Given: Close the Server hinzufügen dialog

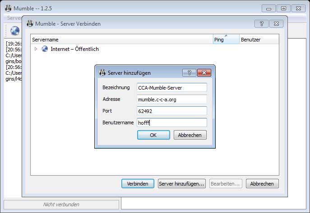Looking at the screenshot, I should [x=204, y=73].
